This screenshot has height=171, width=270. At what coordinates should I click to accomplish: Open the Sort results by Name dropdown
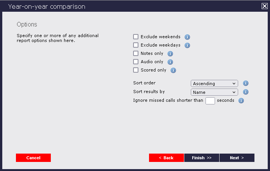pos(214,92)
